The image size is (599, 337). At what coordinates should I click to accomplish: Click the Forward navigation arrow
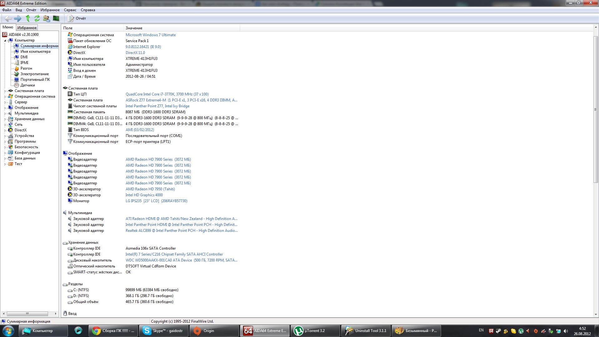[18, 18]
